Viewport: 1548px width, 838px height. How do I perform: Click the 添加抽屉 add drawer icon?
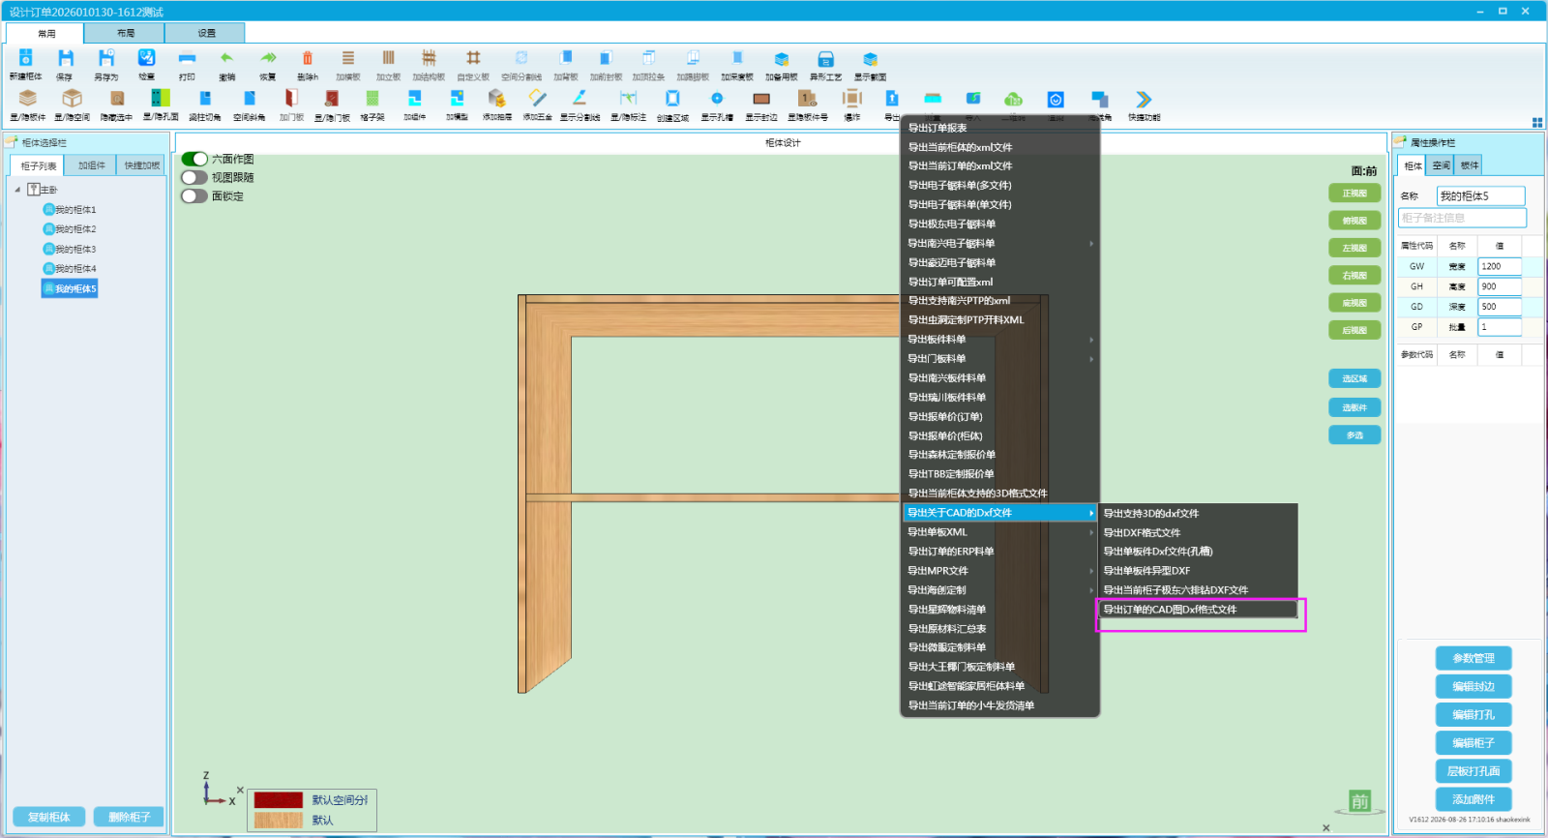(x=496, y=99)
